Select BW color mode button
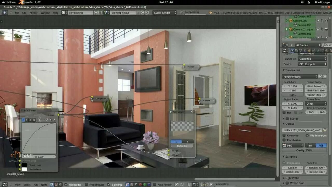332x187 pixels. (x=310, y=145)
